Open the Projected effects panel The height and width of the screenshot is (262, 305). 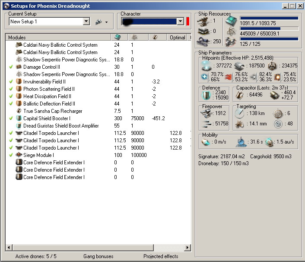161,256
